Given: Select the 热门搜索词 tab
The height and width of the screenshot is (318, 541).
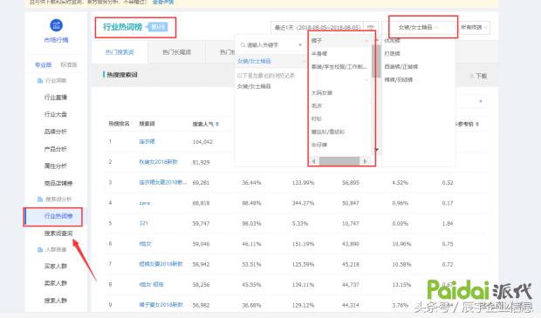Looking at the screenshot, I should point(120,52).
